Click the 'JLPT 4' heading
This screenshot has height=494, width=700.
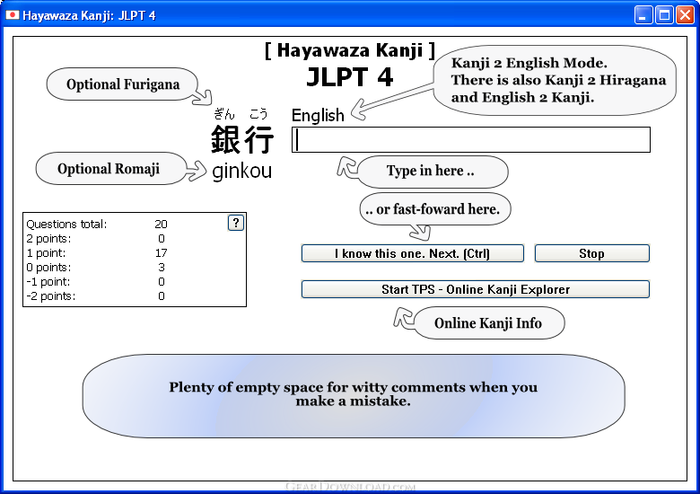click(x=350, y=77)
